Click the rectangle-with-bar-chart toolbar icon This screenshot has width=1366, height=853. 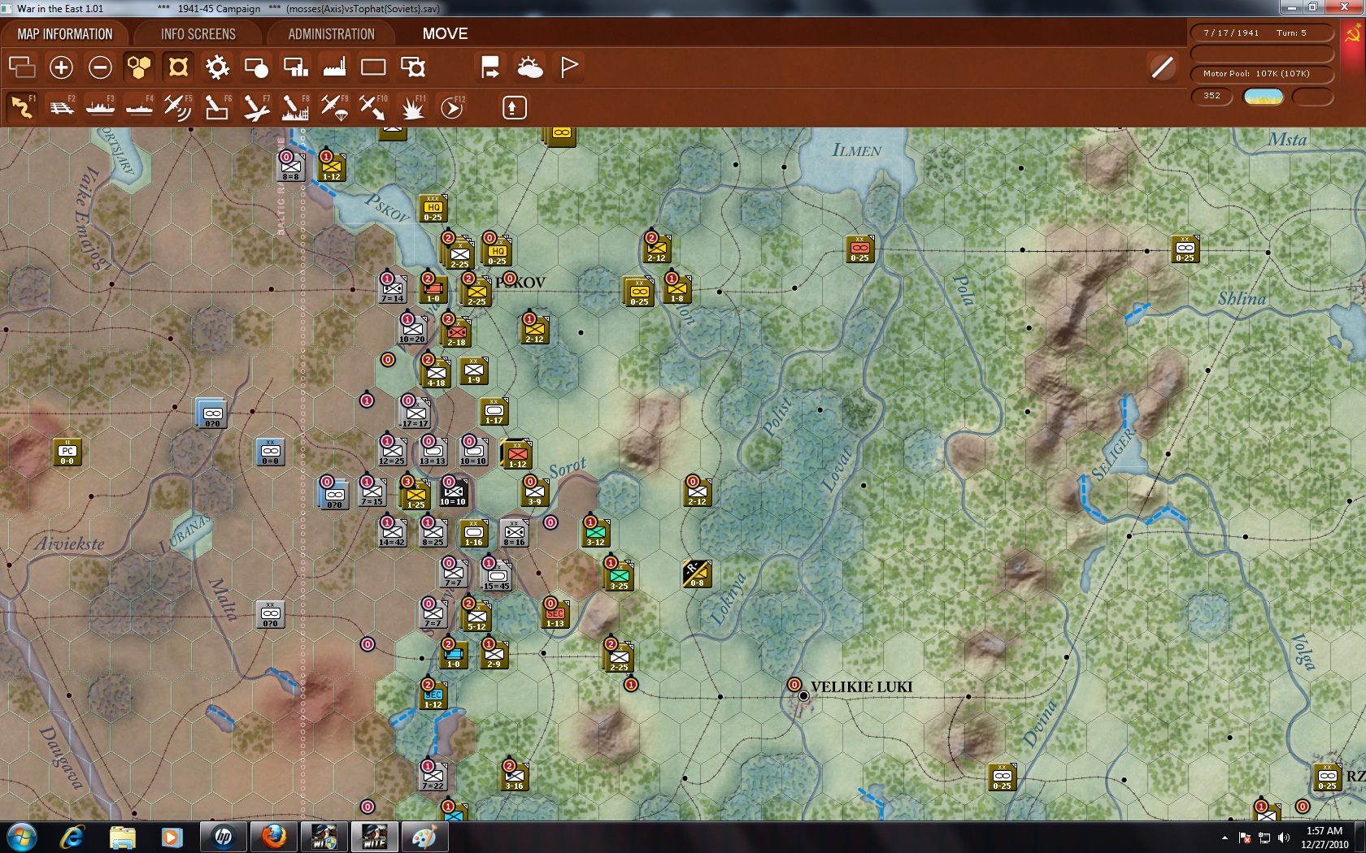tap(295, 67)
